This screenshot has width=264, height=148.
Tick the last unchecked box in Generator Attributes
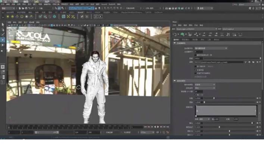(195, 73)
